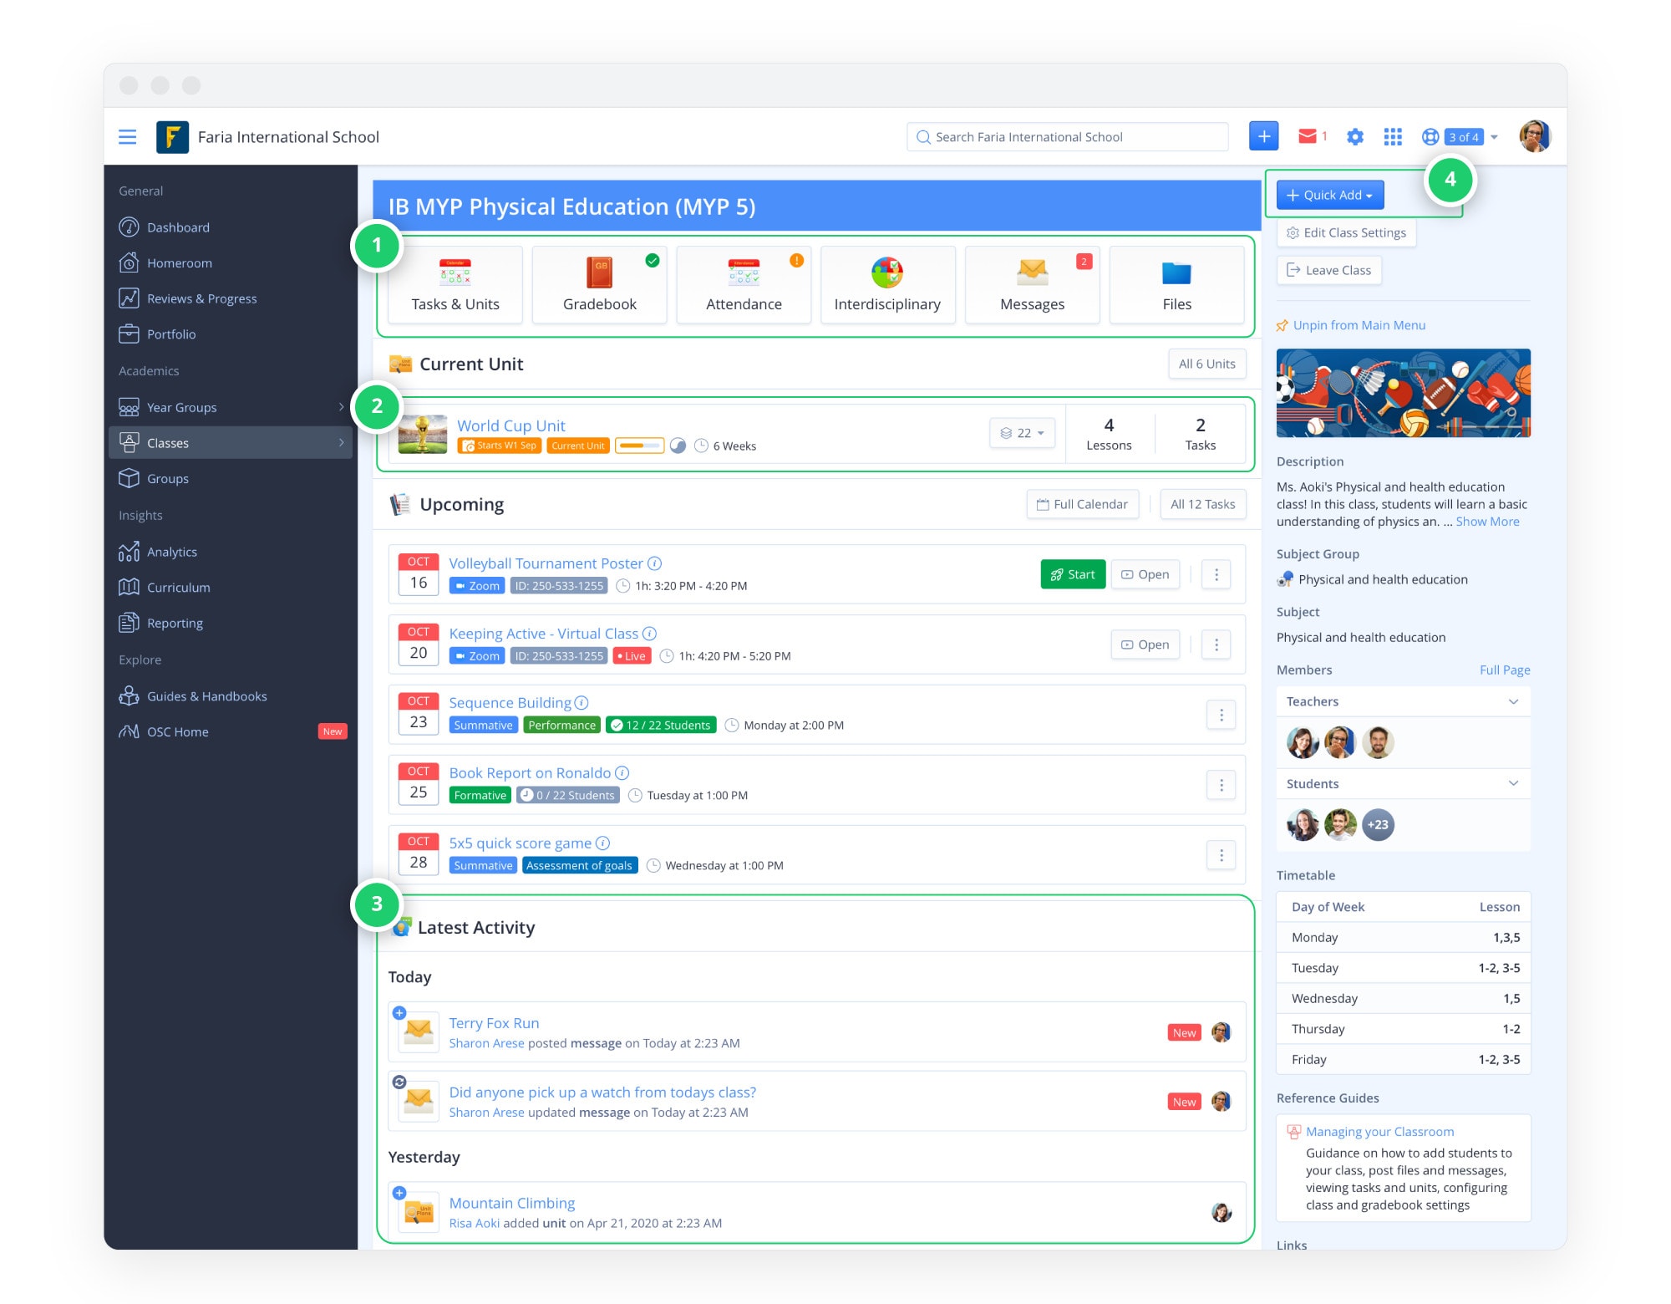Viewport: 1671px width, 1304px height.
Task: Select Analytics in the sidebar
Action: 172,552
